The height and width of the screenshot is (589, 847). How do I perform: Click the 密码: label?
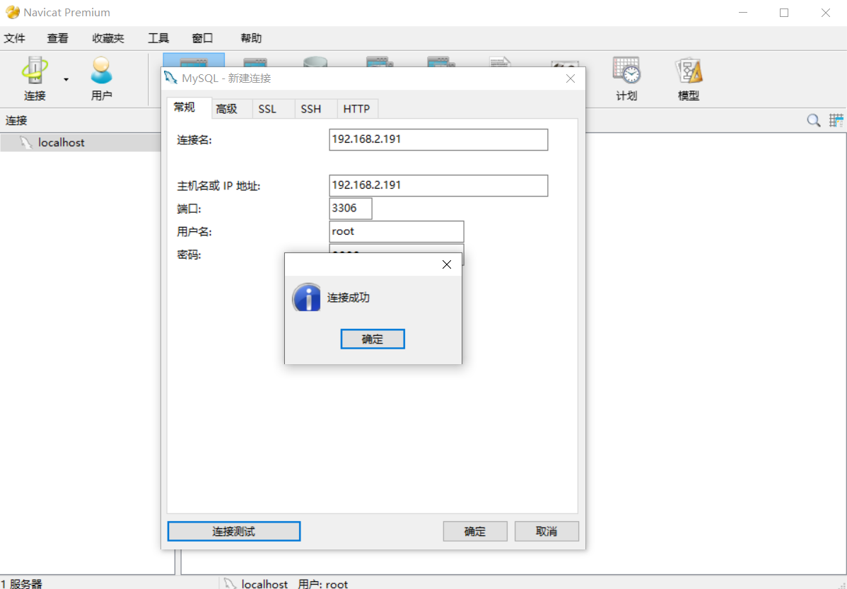pos(189,255)
